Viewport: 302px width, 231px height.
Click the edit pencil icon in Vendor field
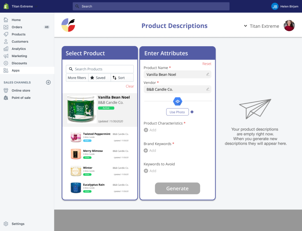pyautogui.click(x=208, y=89)
